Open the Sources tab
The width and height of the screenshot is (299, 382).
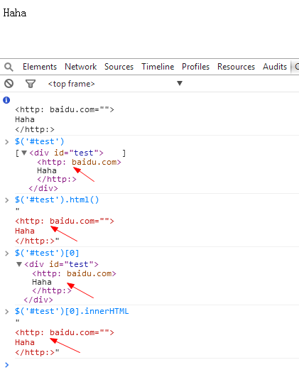pos(119,67)
